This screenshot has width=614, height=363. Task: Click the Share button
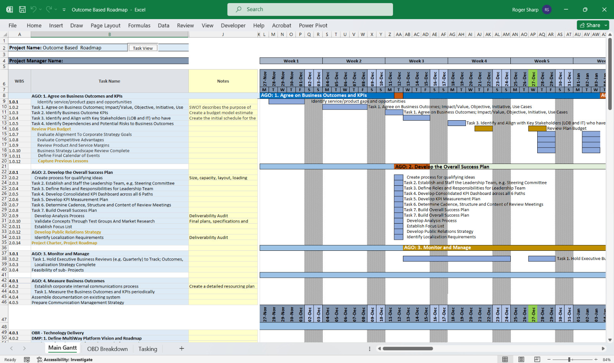(x=590, y=25)
